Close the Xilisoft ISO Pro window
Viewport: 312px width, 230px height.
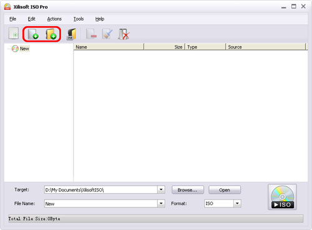(x=303, y=6)
